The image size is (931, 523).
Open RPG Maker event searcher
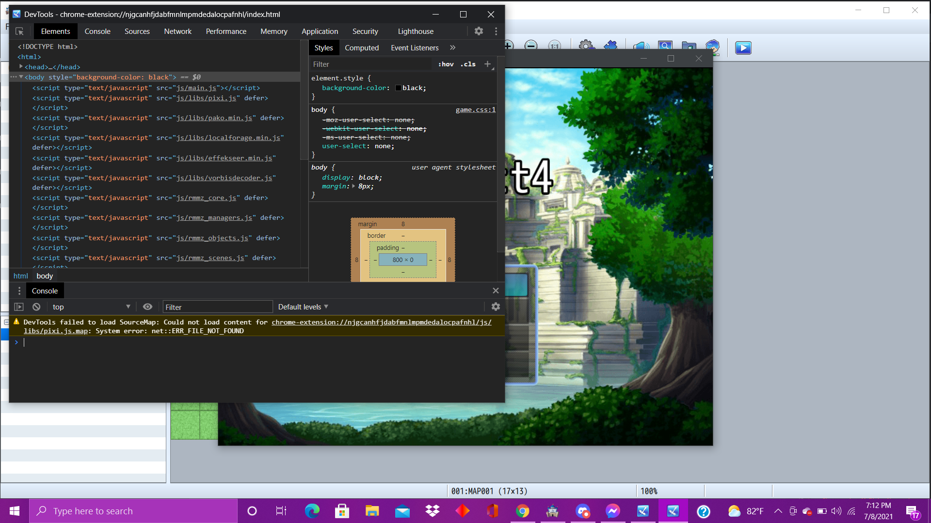(665, 47)
